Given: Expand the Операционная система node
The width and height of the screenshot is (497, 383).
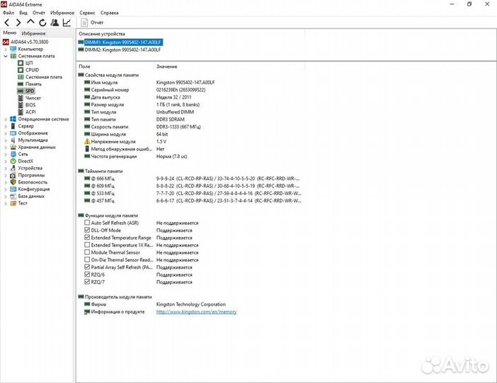Looking at the screenshot, I should pos(6,119).
